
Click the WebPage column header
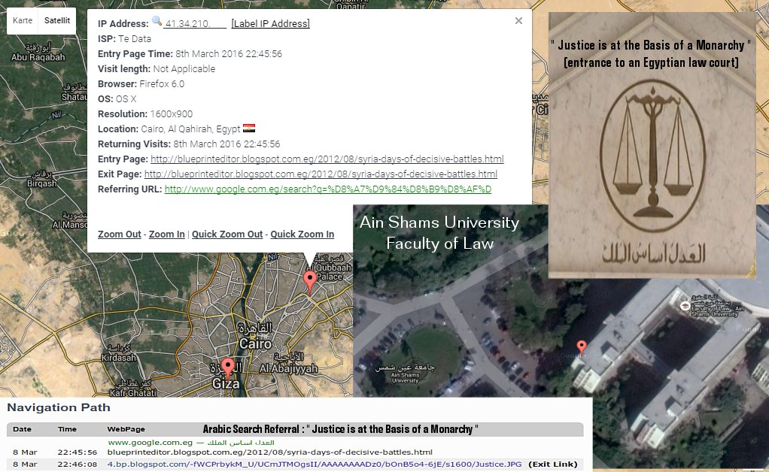coord(126,429)
